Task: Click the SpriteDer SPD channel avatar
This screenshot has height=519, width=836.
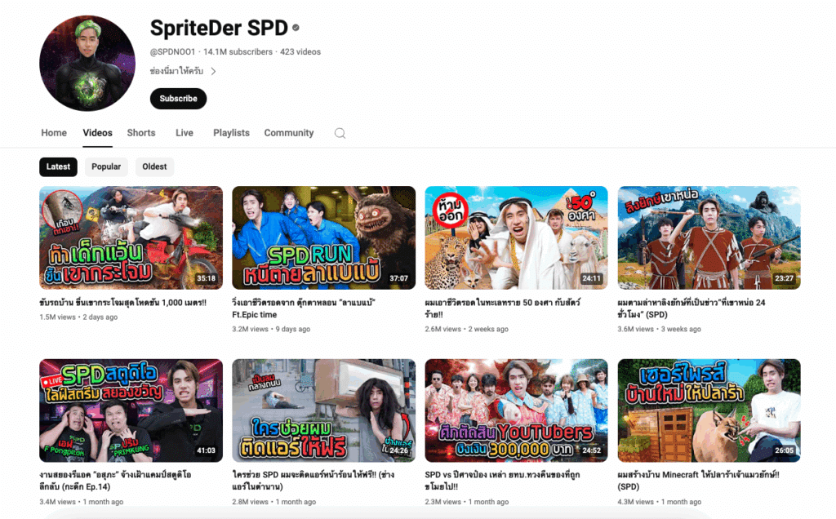Action: tap(87, 63)
